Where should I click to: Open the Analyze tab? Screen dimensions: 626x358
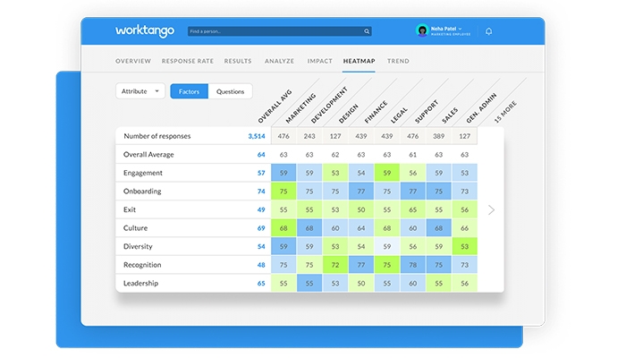[280, 61]
